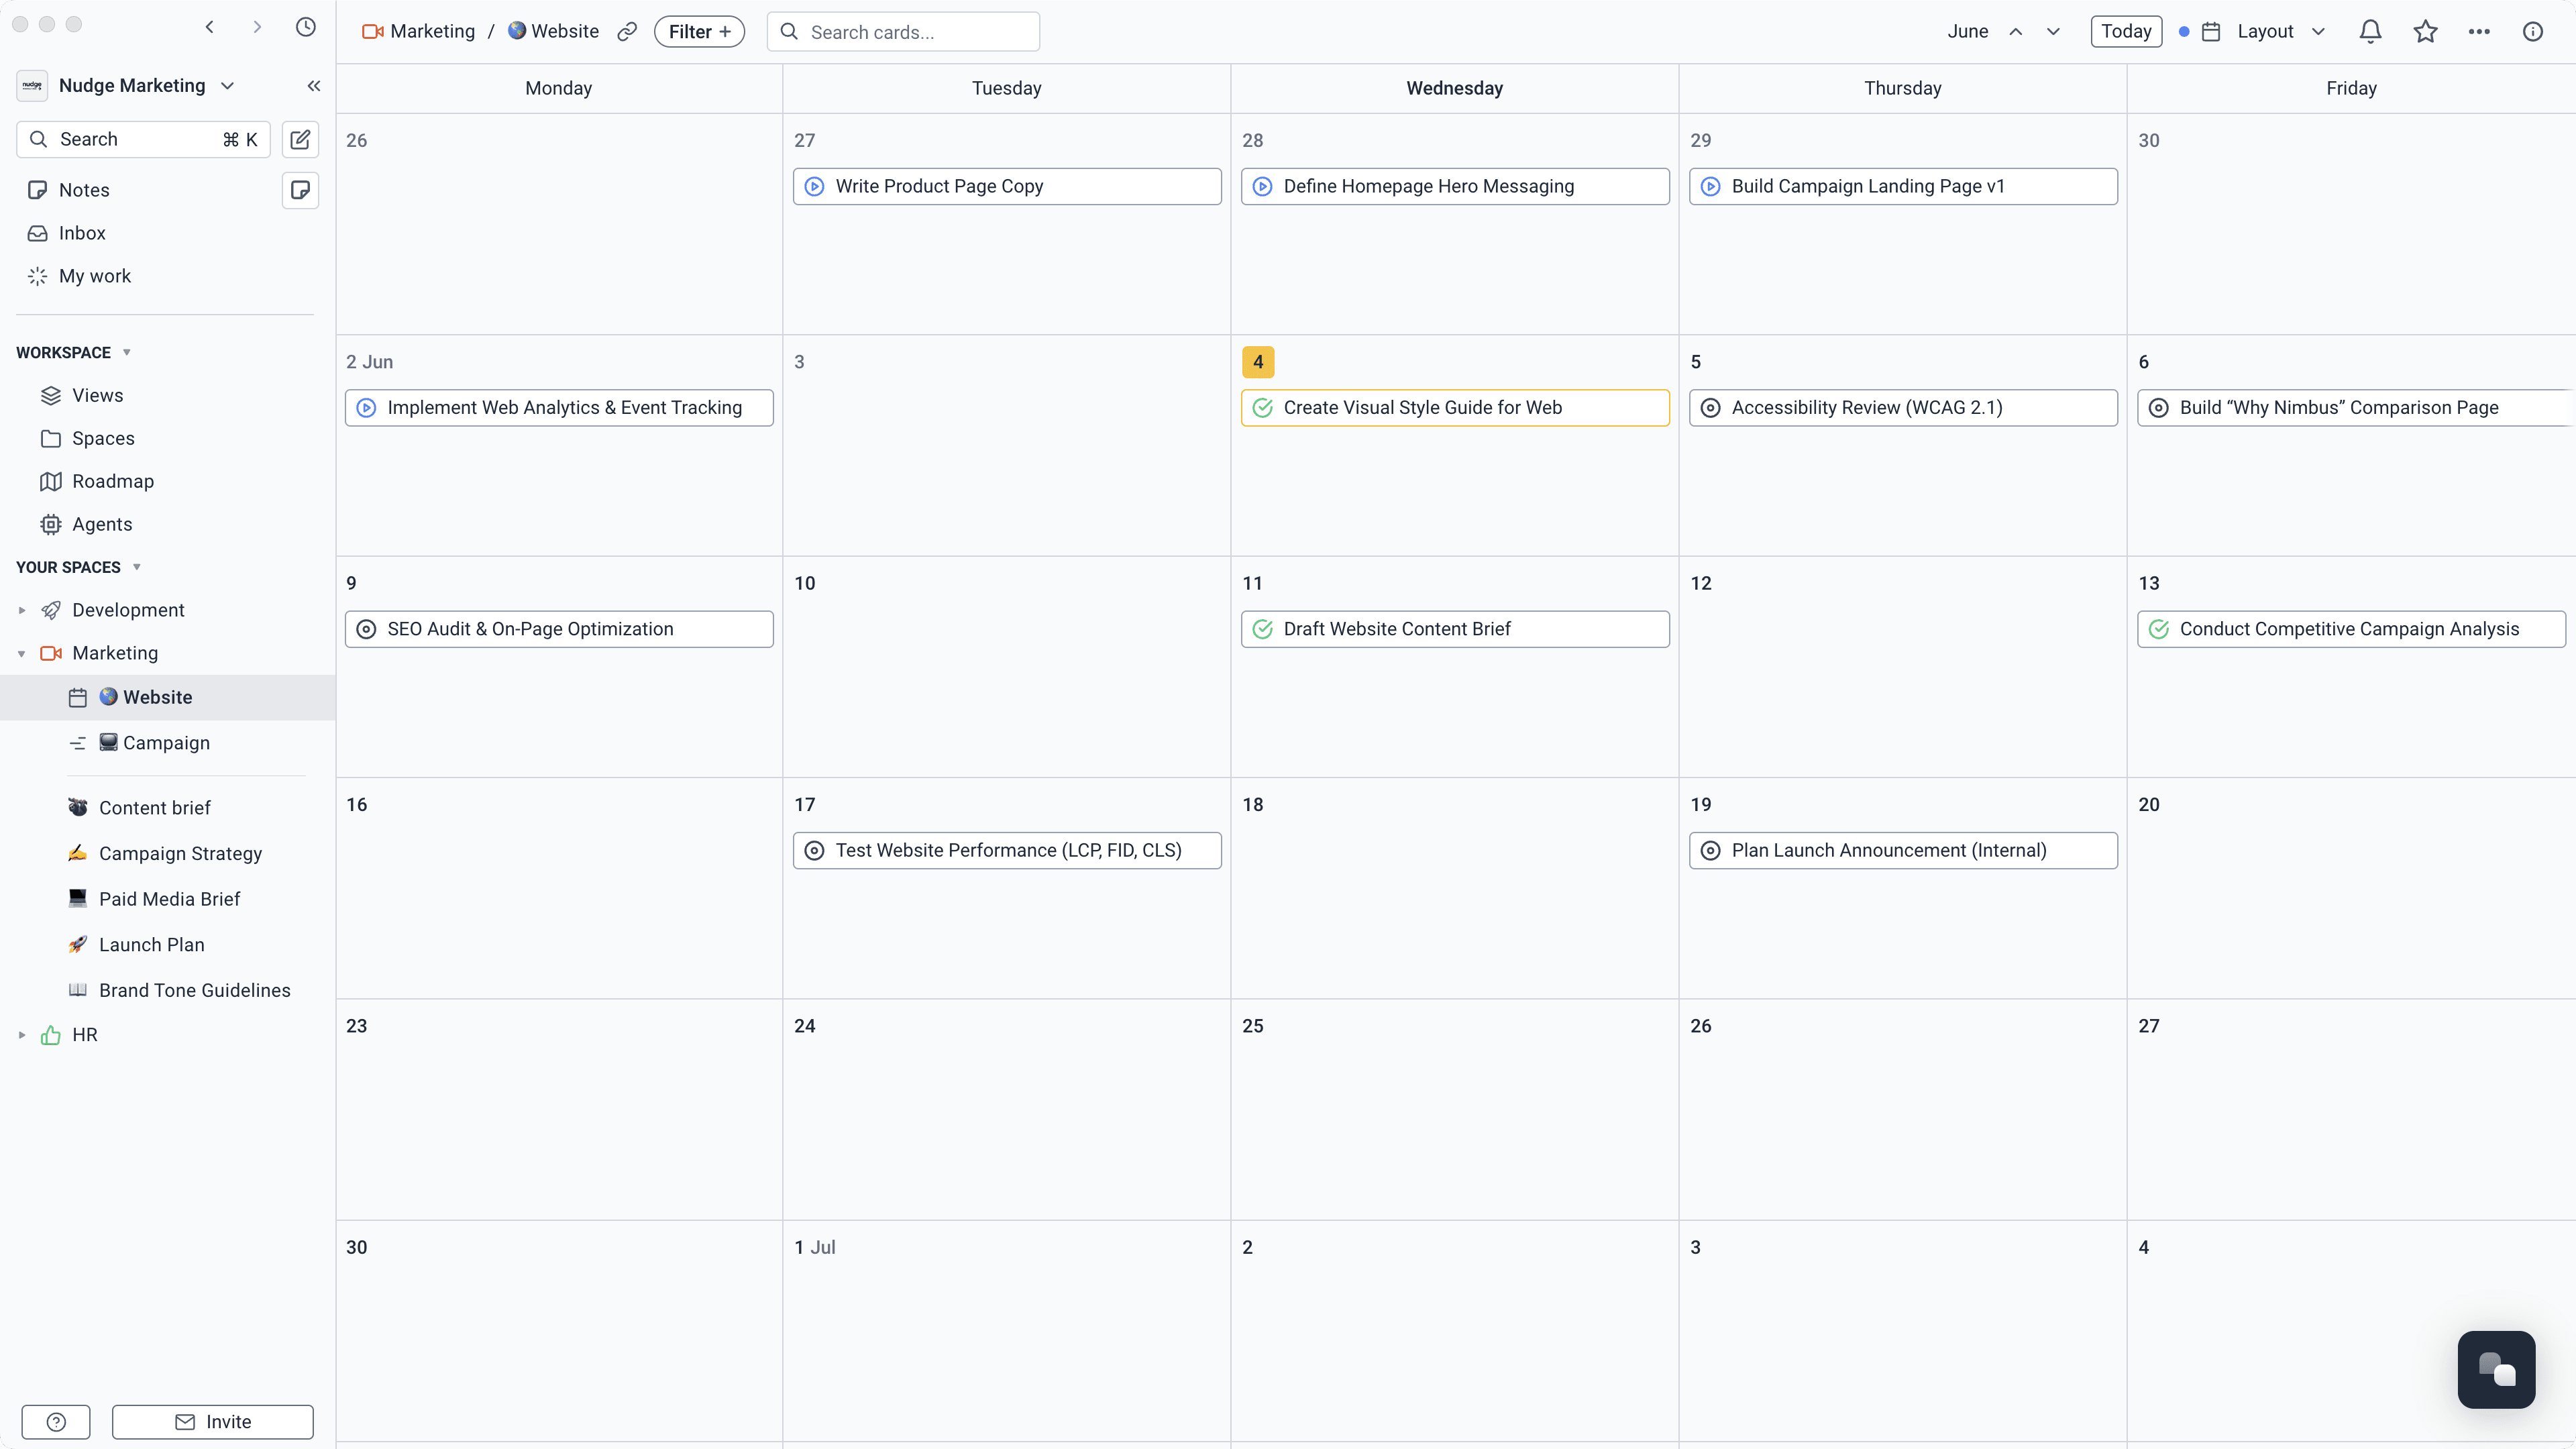This screenshot has height=1449, width=2576.
Task: Toggle status on Test Website Performance card
Action: click(x=815, y=851)
